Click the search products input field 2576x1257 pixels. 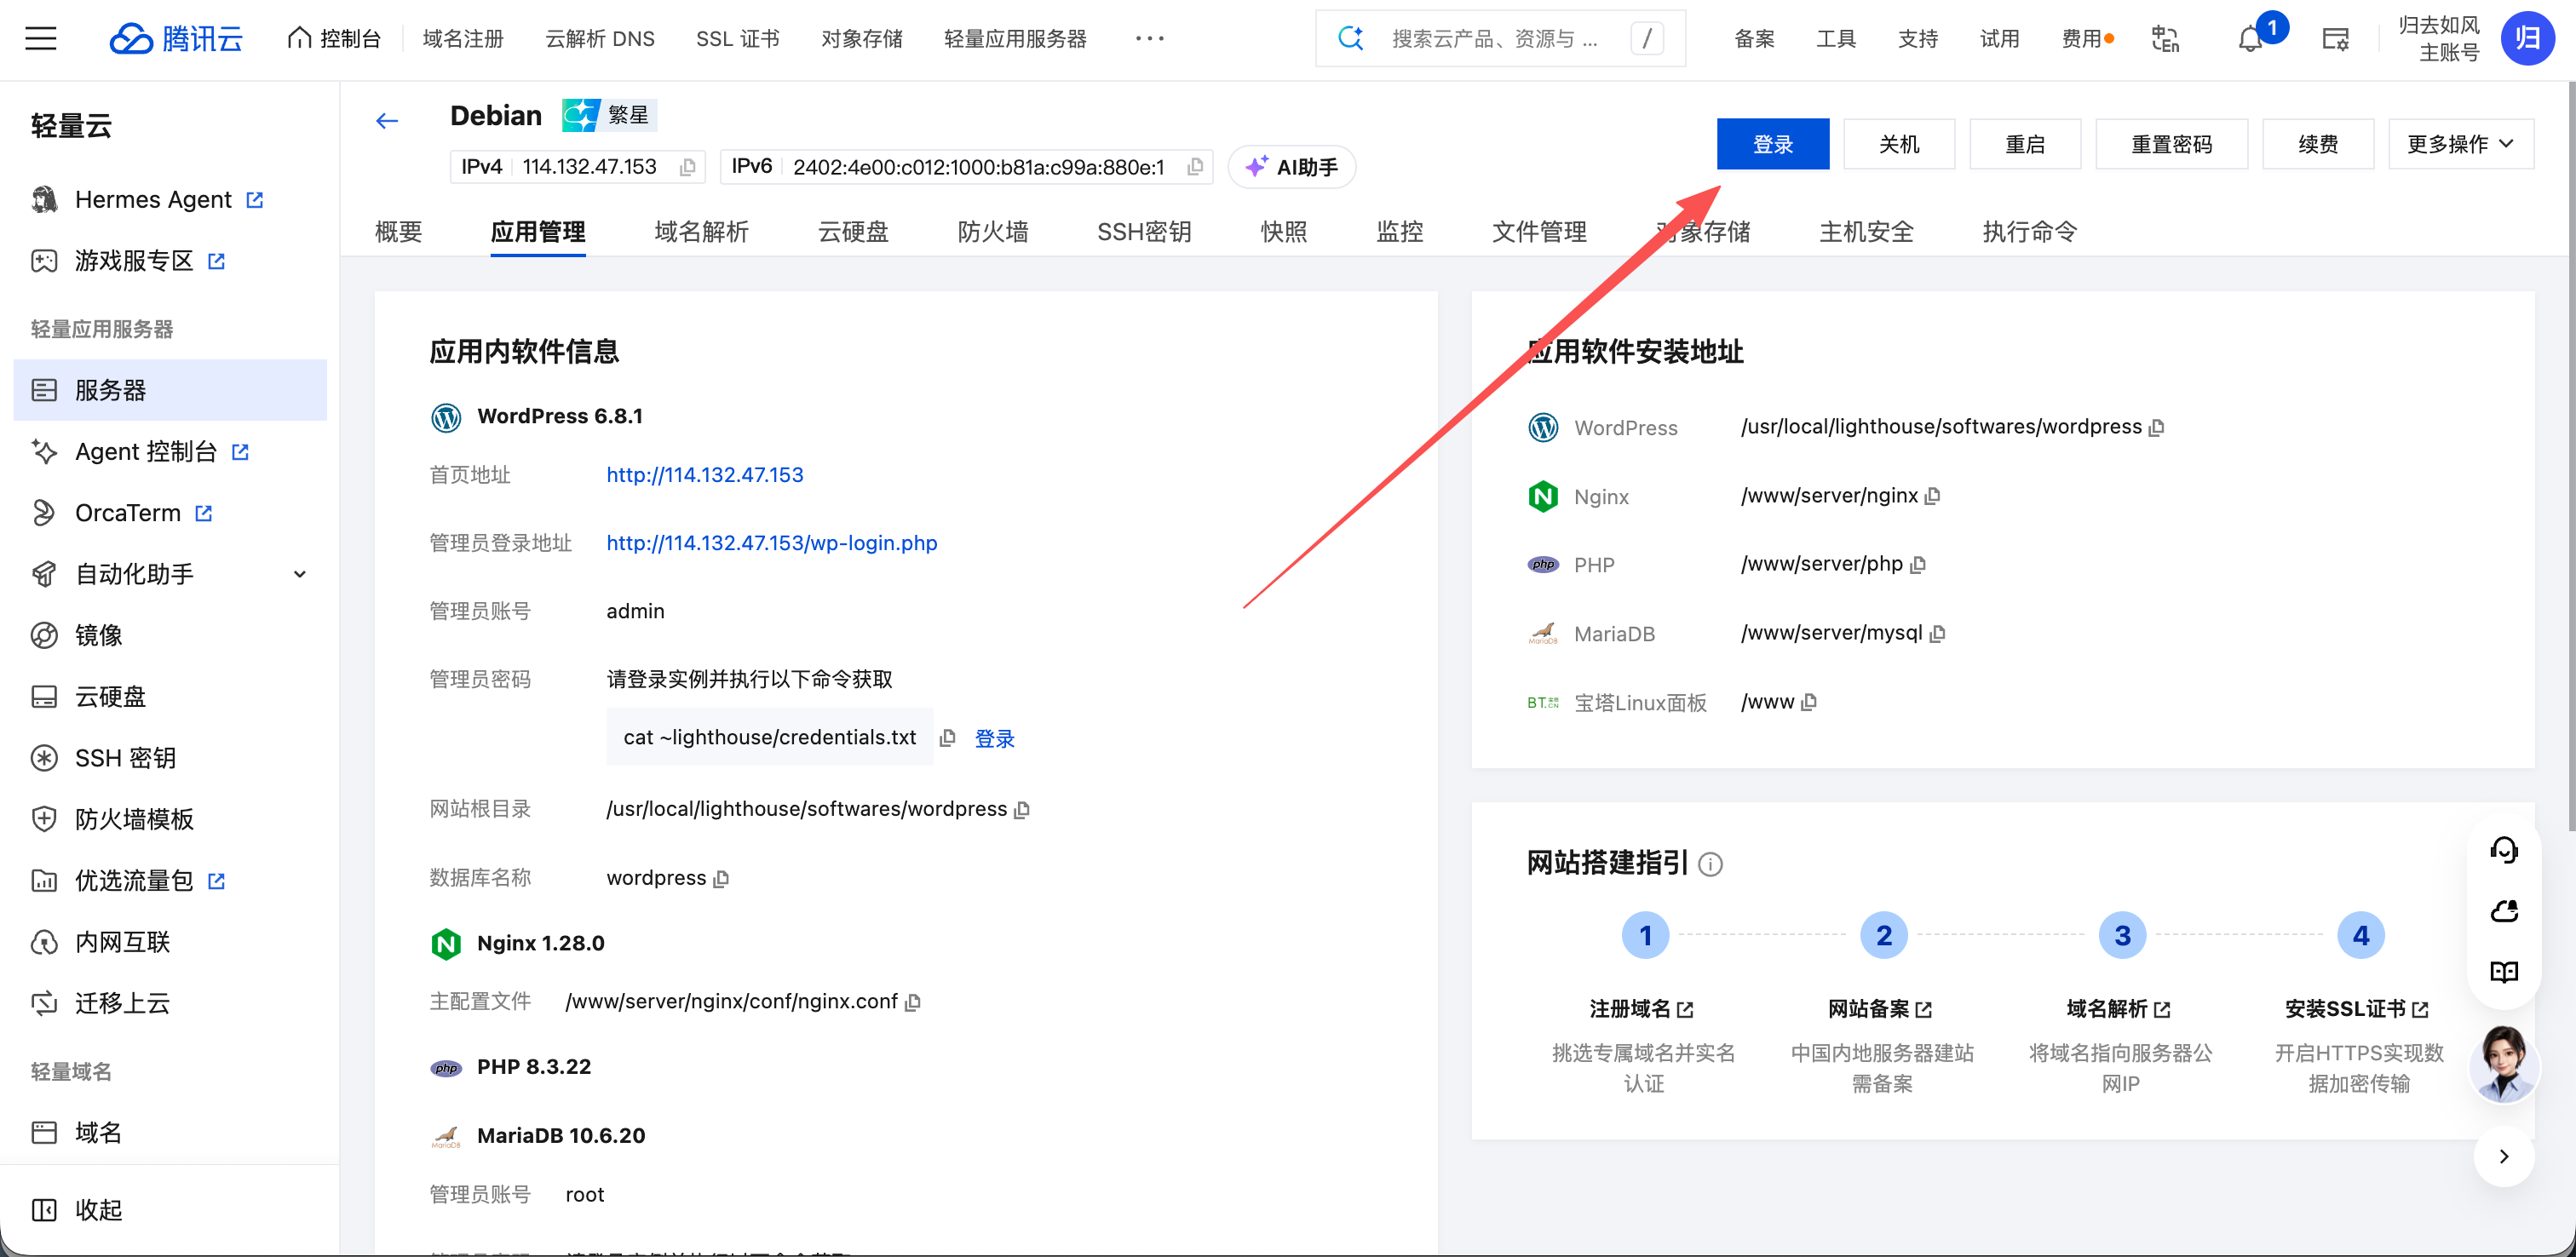(x=1500, y=39)
